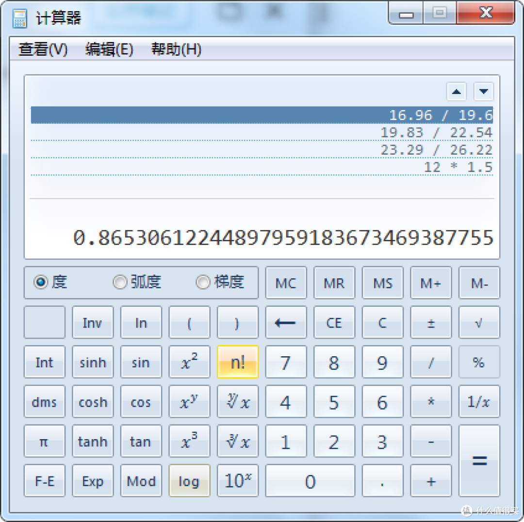Screen dimensions: 524x522
Task: Click the sin button
Action: (141, 362)
